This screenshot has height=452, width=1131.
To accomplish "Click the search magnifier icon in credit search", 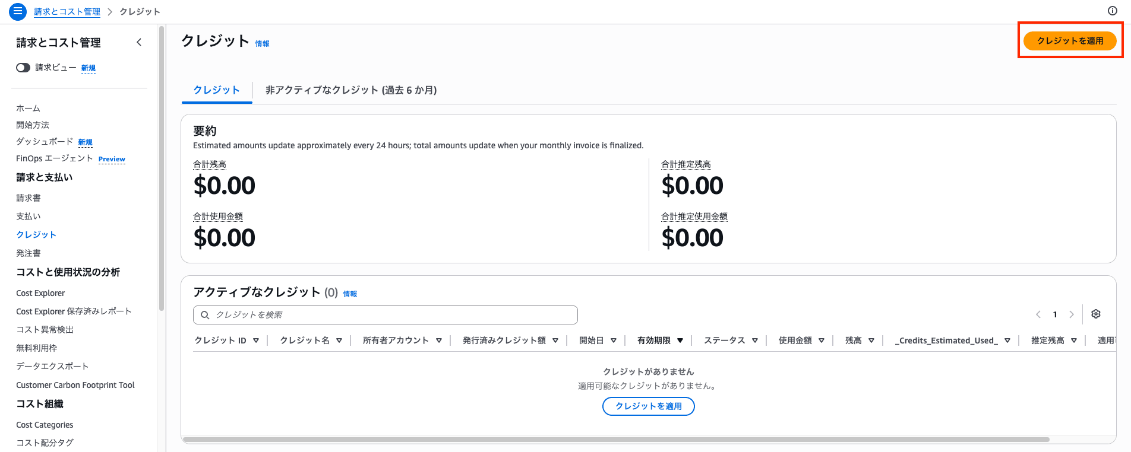I will 205,315.
